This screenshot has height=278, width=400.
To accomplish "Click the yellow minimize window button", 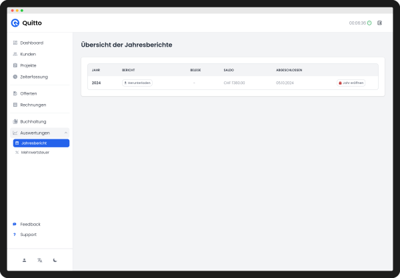I will pos(17,11).
